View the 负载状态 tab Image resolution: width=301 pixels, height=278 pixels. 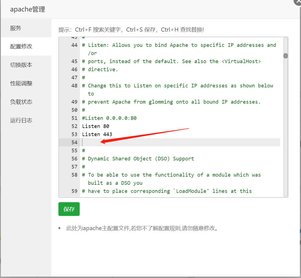[x=26, y=102]
